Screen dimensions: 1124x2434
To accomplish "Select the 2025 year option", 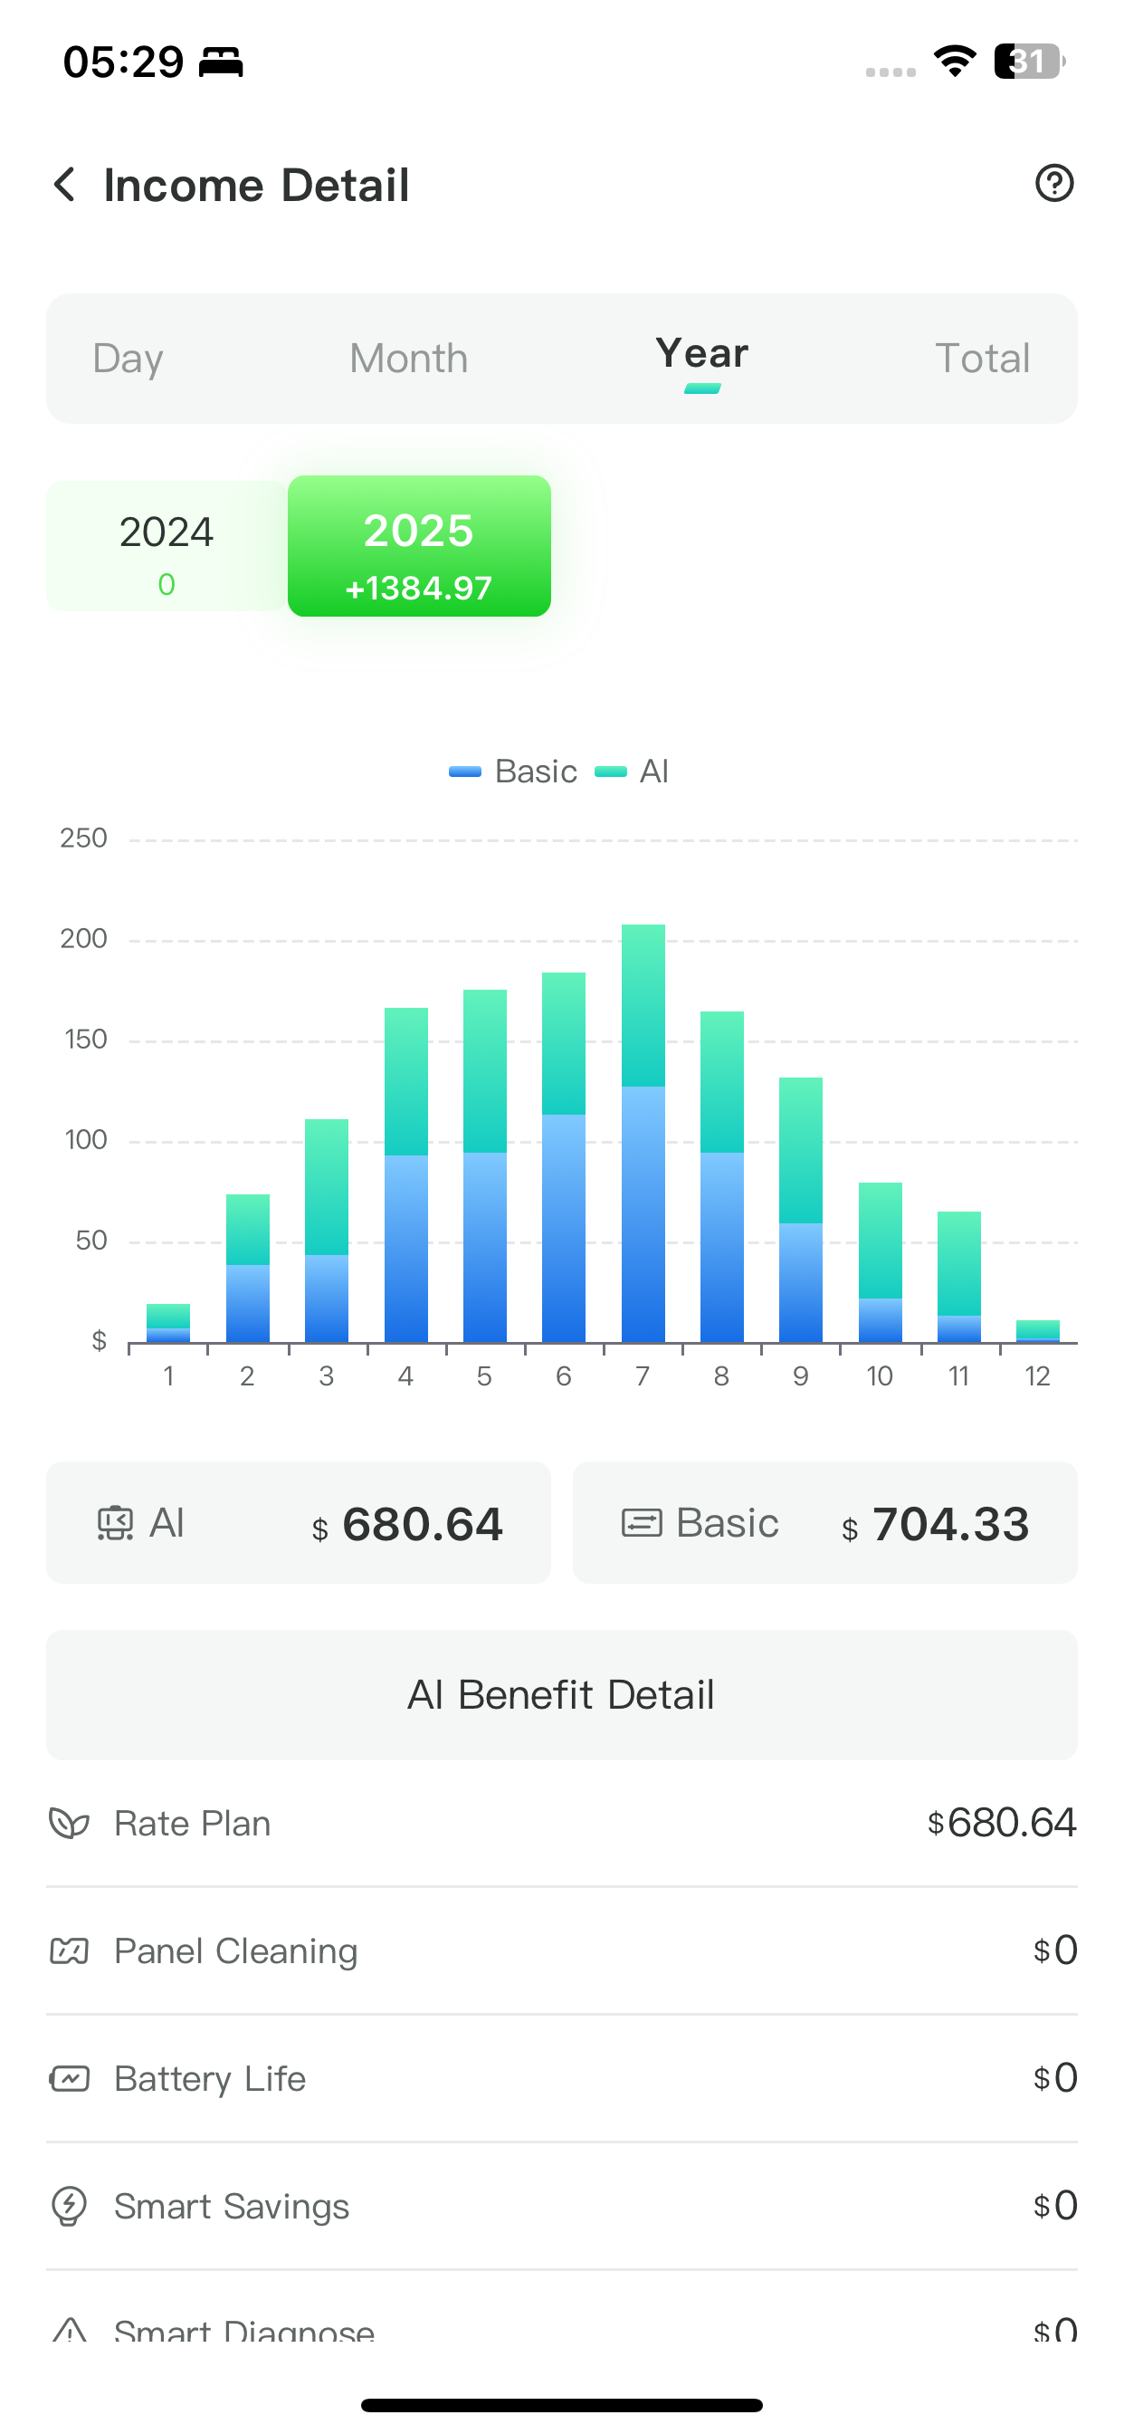I will pyautogui.click(x=419, y=546).
